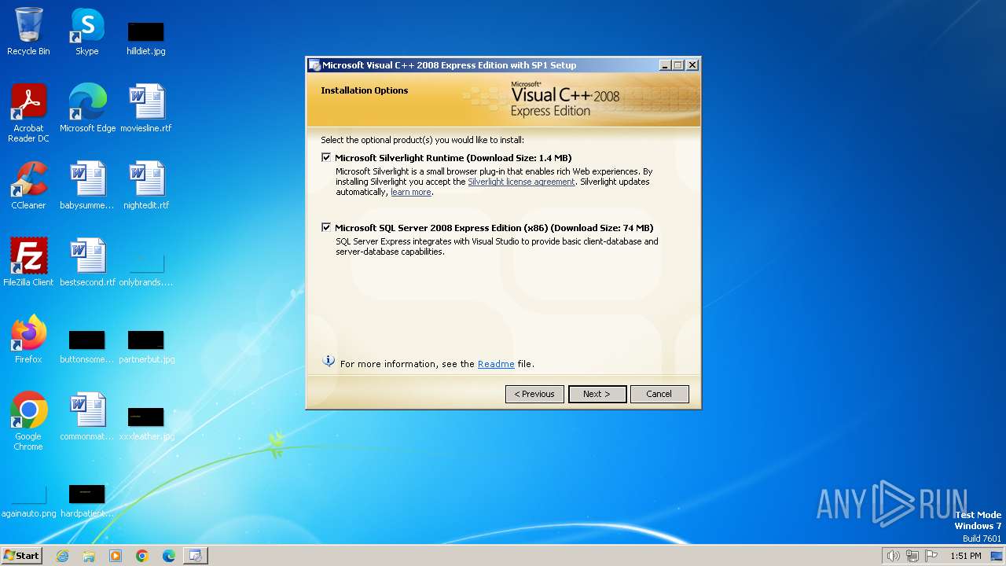Select the moviesline.rtf desktop file
The height and width of the screenshot is (566, 1006).
146,108
